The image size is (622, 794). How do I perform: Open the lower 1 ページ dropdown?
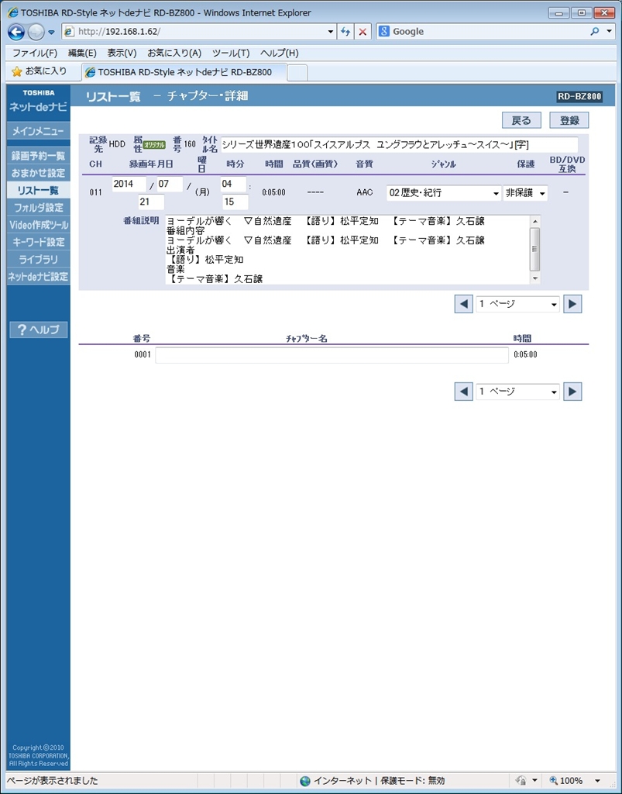[518, 392]
